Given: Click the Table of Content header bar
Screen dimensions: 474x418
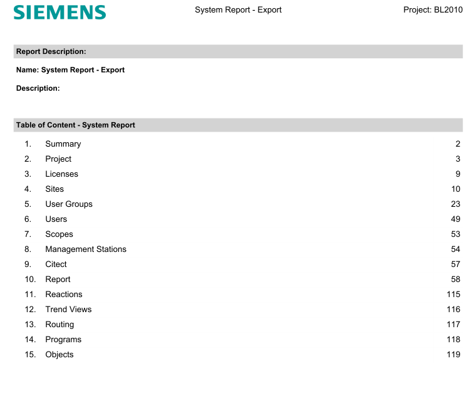Looking at the screenshot, I should click(x=238, y=125).
